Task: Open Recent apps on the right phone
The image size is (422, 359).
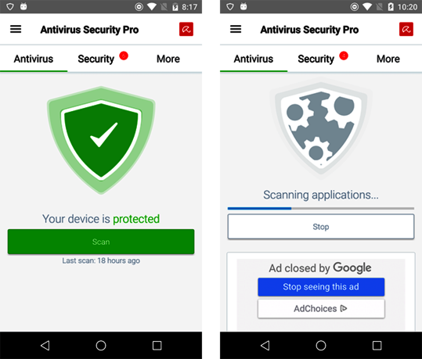Action: (x=377, y=345)
